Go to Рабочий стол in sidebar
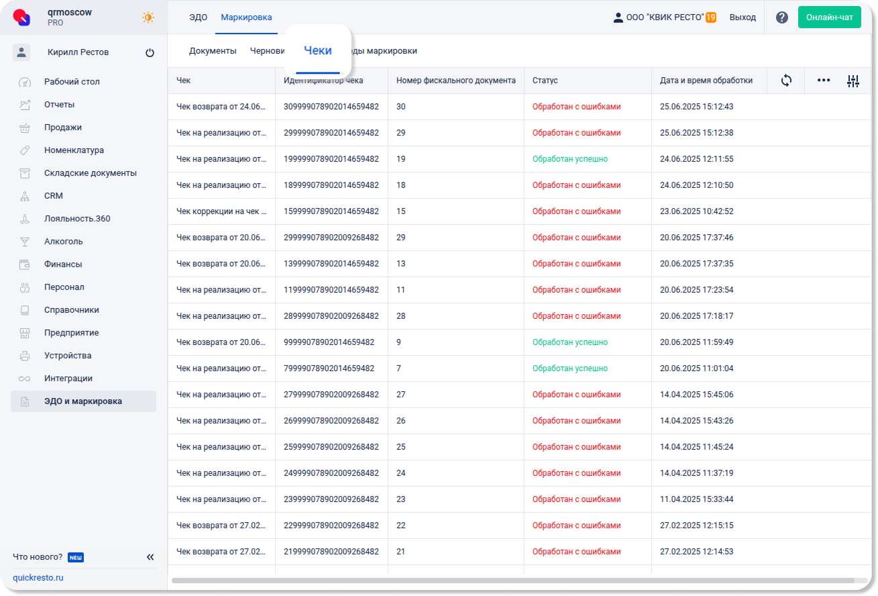Image resolution: width=878 pixels, height=596 pixels. (x=72, y=82)
